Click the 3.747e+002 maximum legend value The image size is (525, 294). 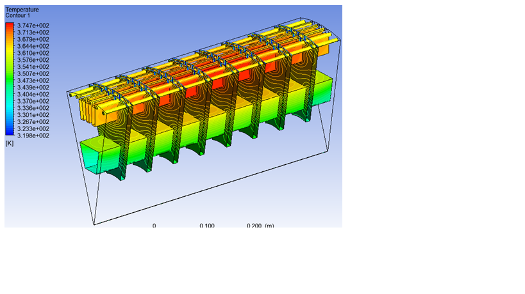click(x=33, y=26)
